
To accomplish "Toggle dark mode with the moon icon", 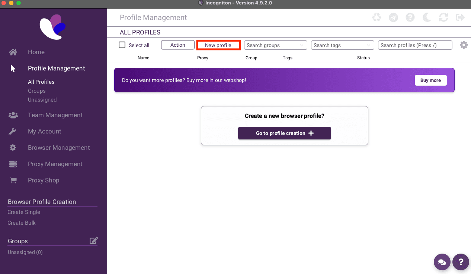I will click(426, 17).
